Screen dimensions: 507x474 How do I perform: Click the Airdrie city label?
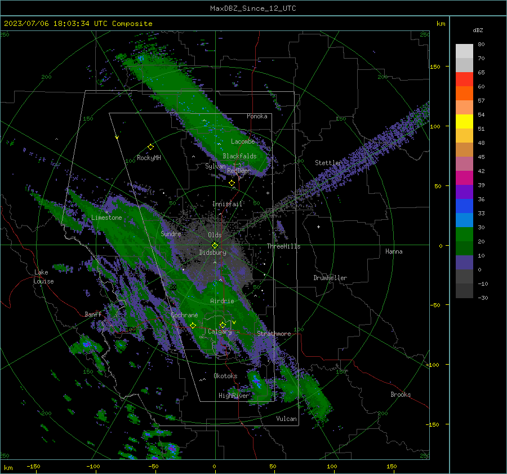[x=222, y=301]
